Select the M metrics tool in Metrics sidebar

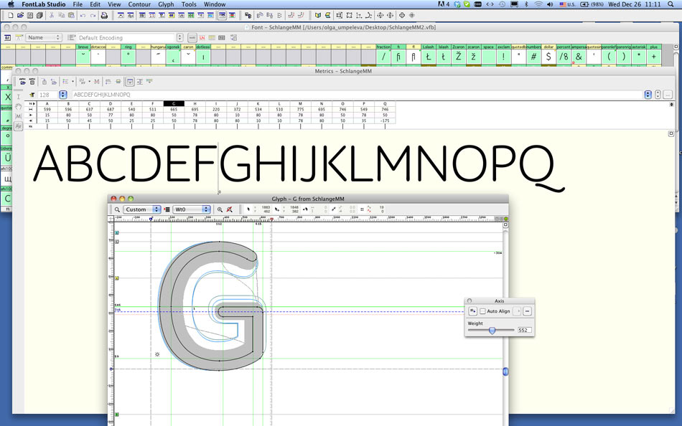(18, 116)
